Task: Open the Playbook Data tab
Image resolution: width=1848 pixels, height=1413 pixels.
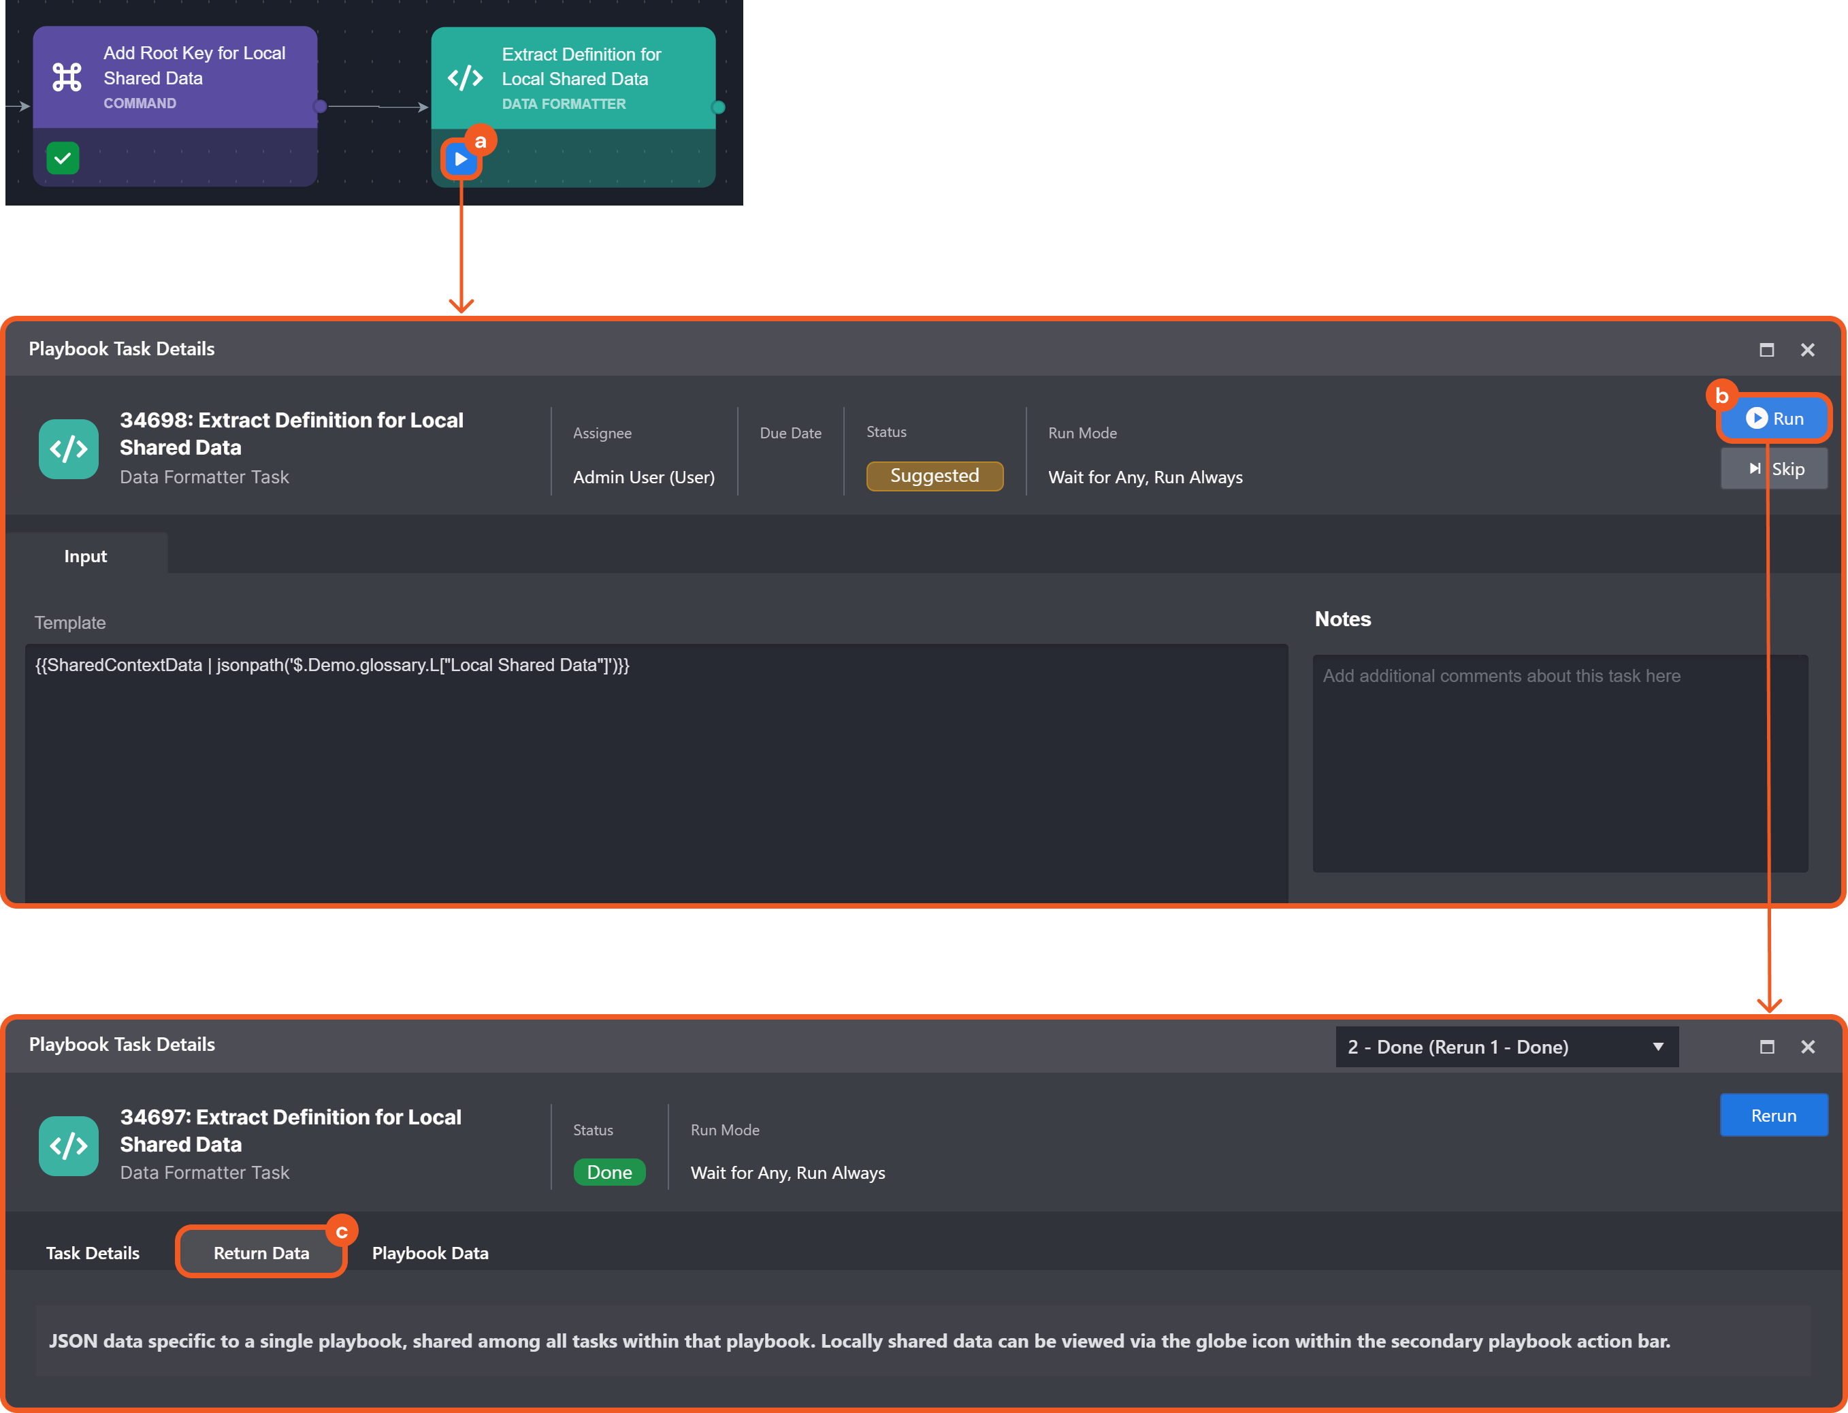Action: (x=429, y=1252)
